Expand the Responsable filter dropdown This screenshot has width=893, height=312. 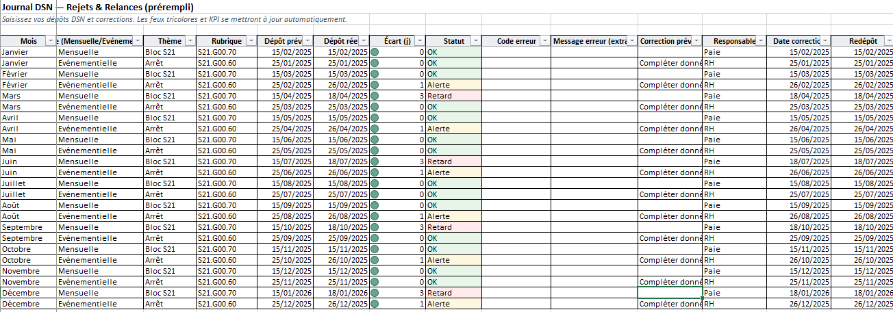(x=759, y=41)
